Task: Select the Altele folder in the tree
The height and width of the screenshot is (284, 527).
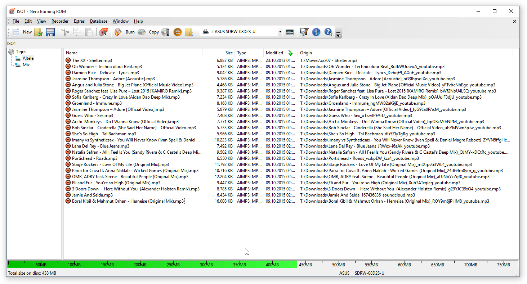Action: tap(28, 58)
